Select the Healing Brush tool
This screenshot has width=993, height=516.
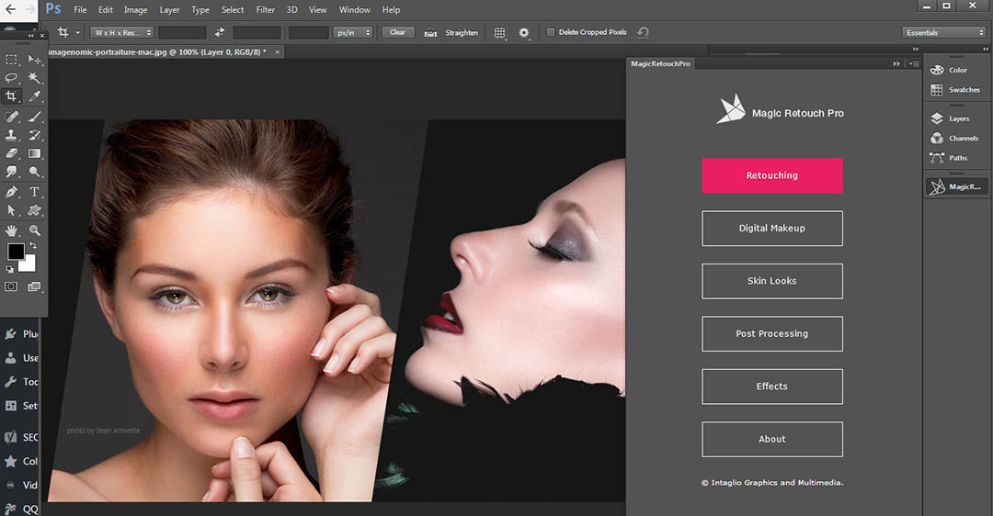[x=11, y=117]
